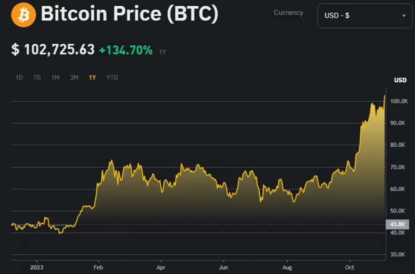
Task: Click the 43.8K price marker label
Action: [395, 225]
